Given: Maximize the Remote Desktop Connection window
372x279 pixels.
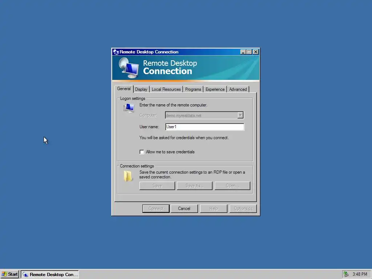Looking at the screenshot, I should click(x=249, y=52).
